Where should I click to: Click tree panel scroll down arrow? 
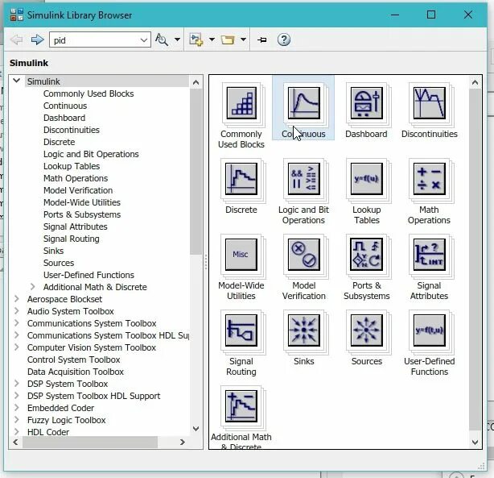pos(196,429)
